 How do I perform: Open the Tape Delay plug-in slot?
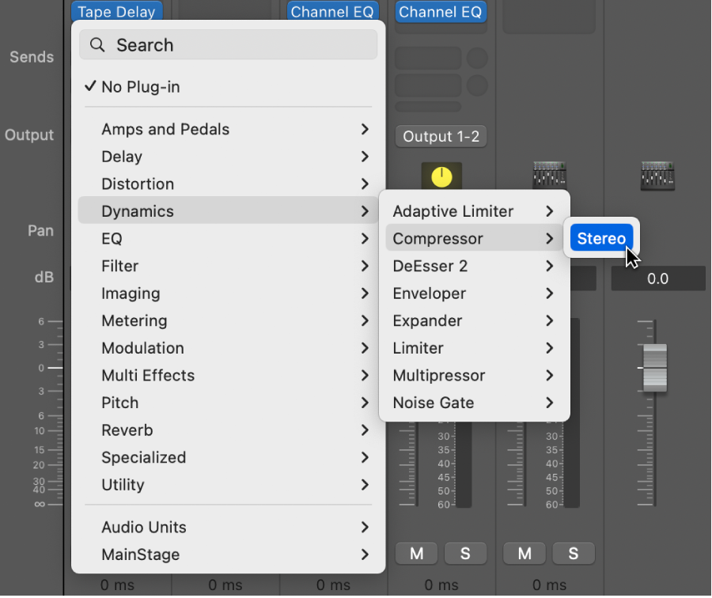click(116, 12)
